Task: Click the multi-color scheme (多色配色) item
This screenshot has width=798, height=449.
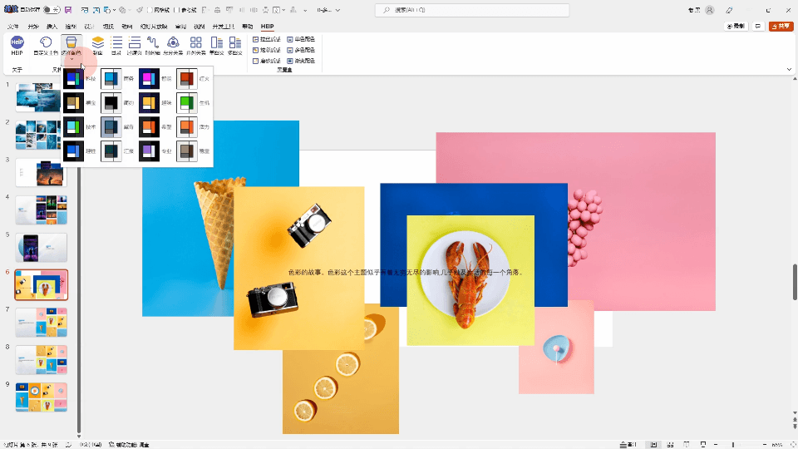Action: (301, 50)
